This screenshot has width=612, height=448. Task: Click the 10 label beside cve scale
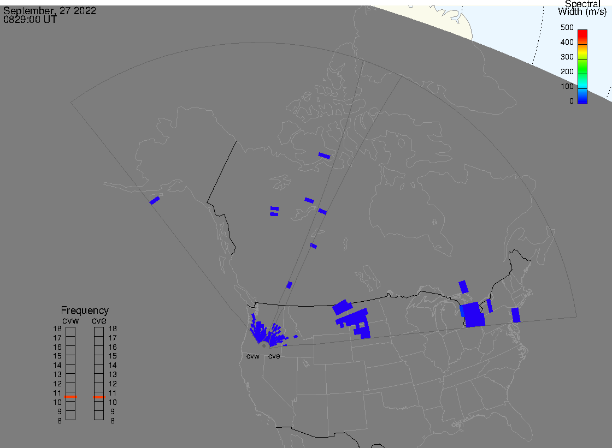[113, 402]
